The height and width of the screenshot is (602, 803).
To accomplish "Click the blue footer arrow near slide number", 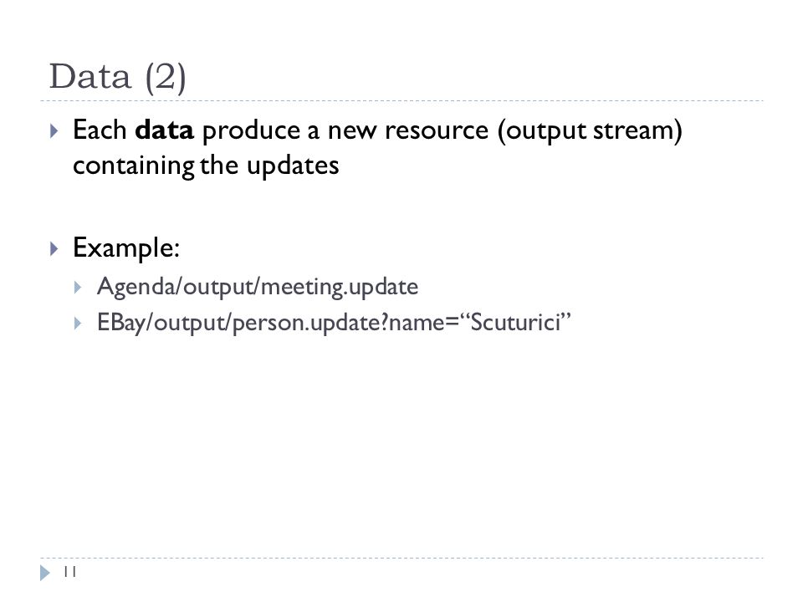I will tap(45, 572).
